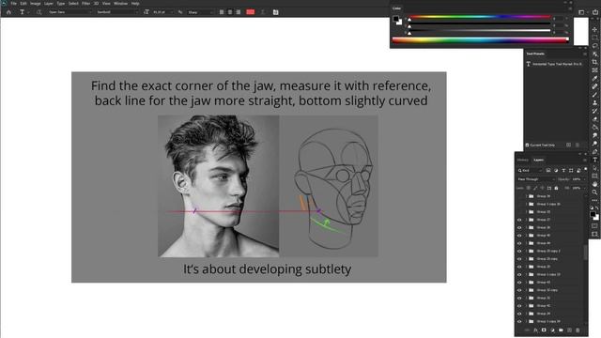
Task: Enable Current Tool Only checkbox
Action: pyautogui.click(x=528, y=146)
